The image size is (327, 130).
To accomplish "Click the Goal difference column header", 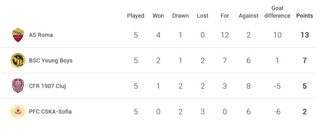I will click(277, 12).
